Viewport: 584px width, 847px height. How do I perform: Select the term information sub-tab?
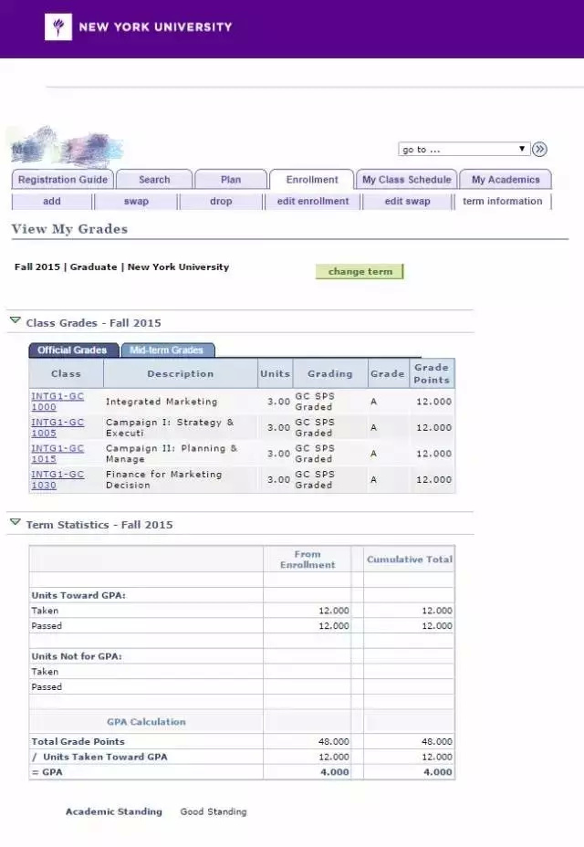pyautogui.click(x=503, y=201)
